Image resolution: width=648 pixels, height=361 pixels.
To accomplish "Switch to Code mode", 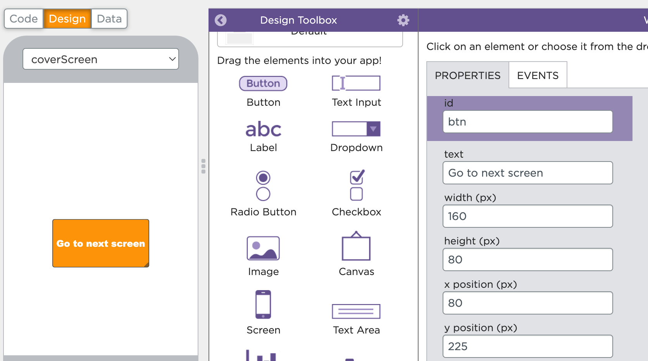I will pyautogui.click(x=24, y=19).
